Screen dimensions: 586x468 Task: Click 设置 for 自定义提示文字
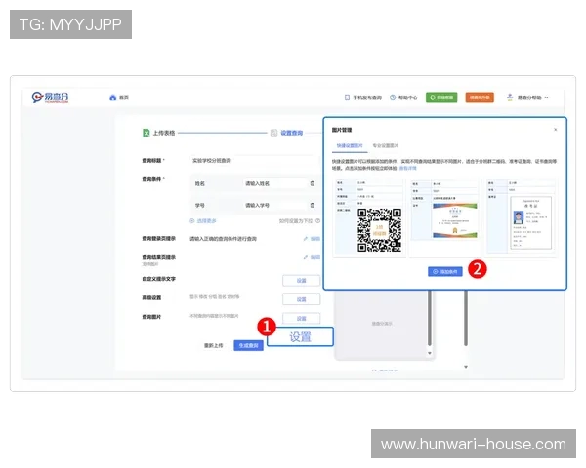(x=301, y=280)
